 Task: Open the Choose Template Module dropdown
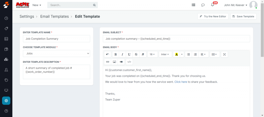(56, 53)
